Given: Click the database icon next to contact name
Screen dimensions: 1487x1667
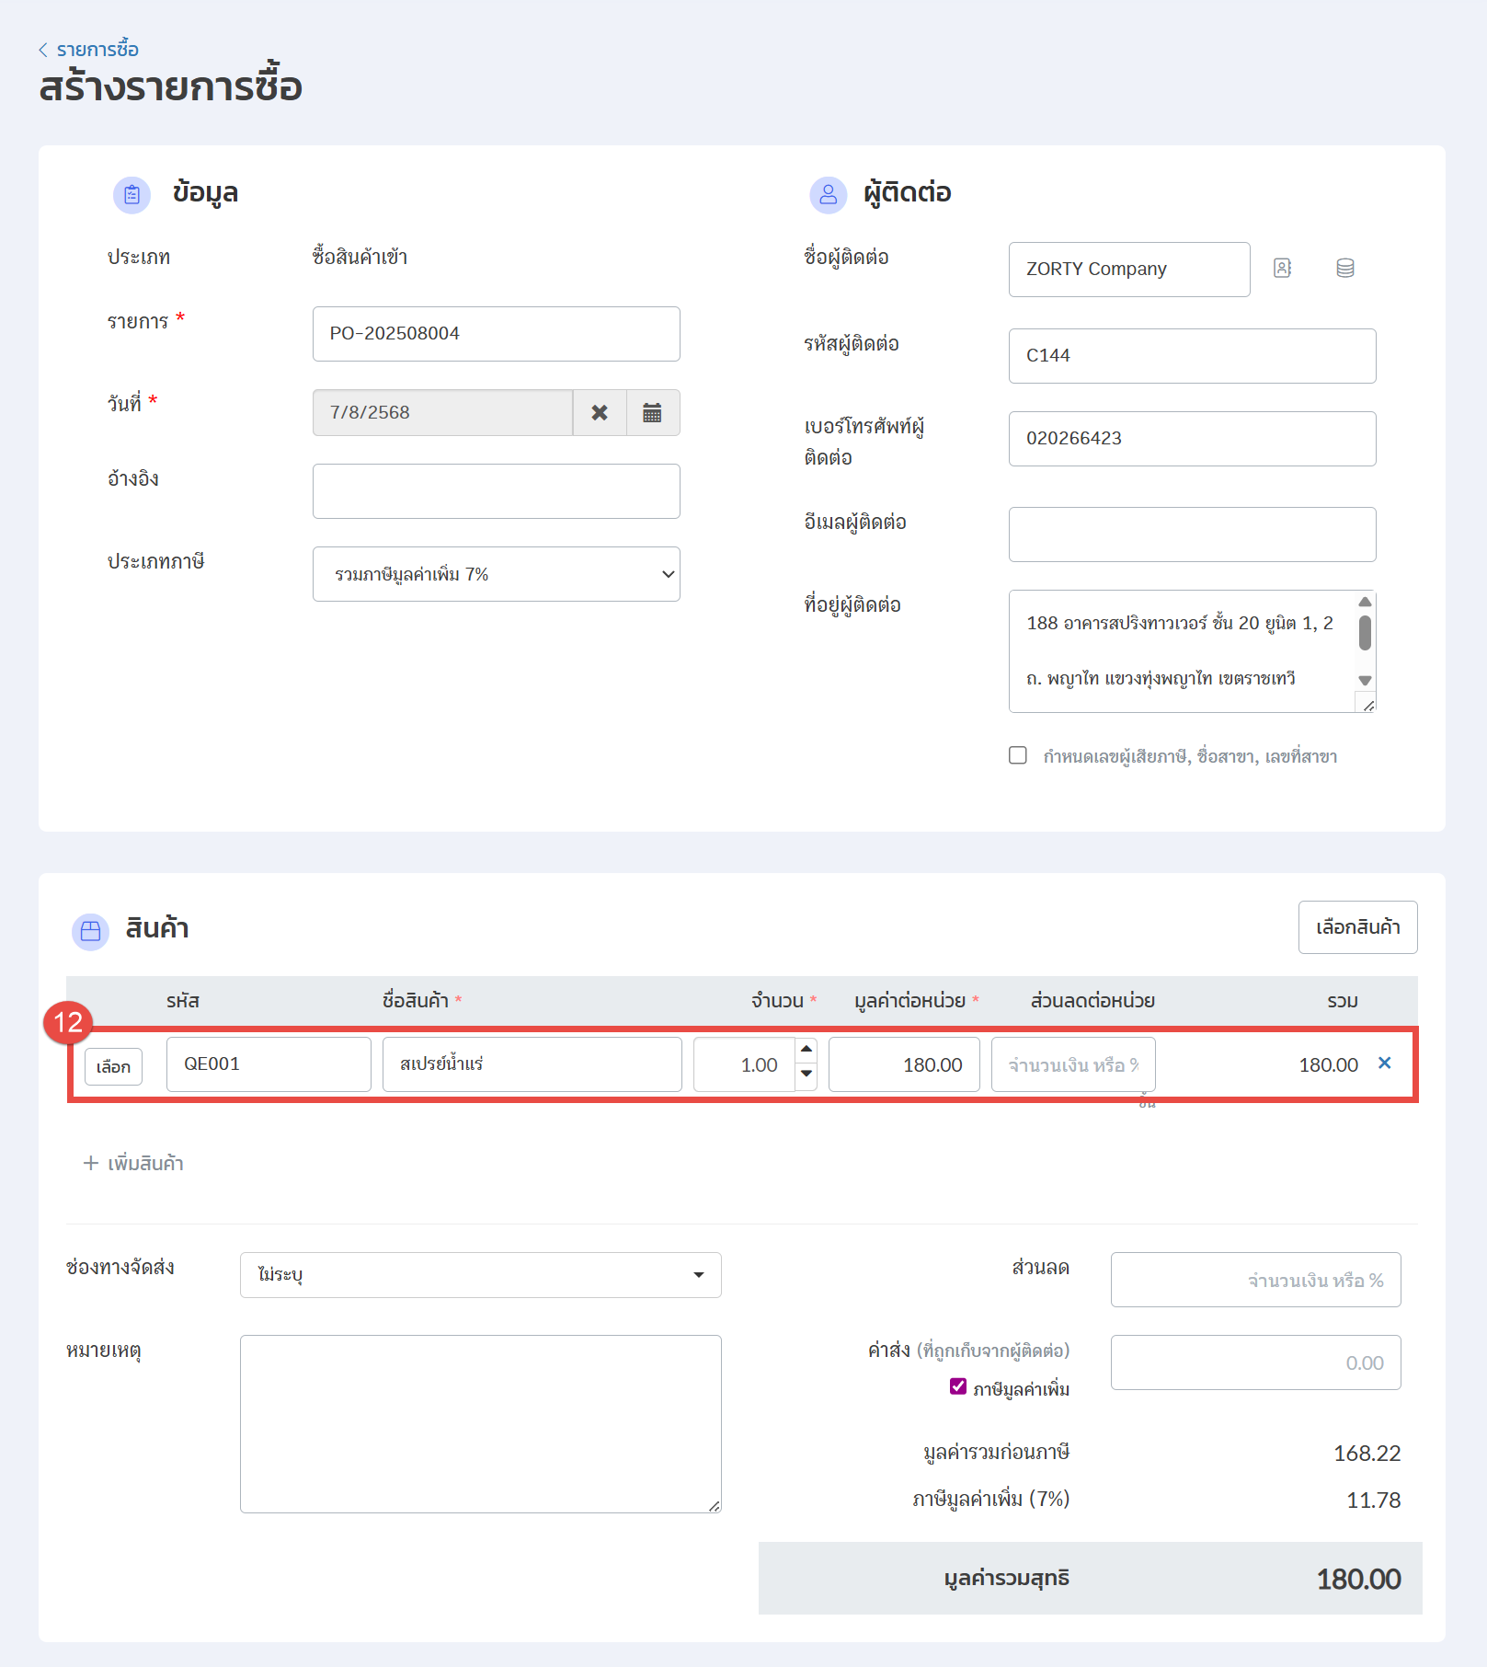Looking at the screenshot, I should 1344,268.
